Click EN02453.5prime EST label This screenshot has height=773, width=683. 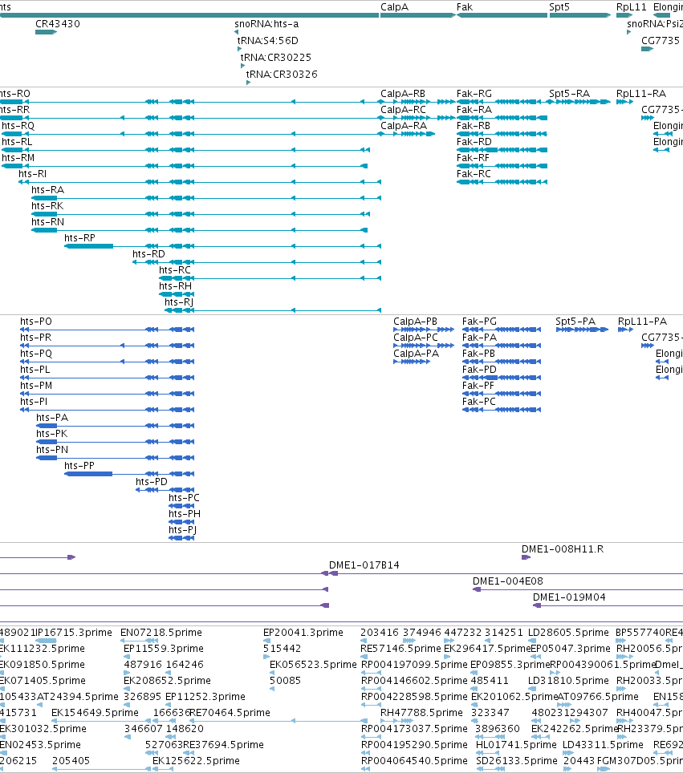coord(40,745)
